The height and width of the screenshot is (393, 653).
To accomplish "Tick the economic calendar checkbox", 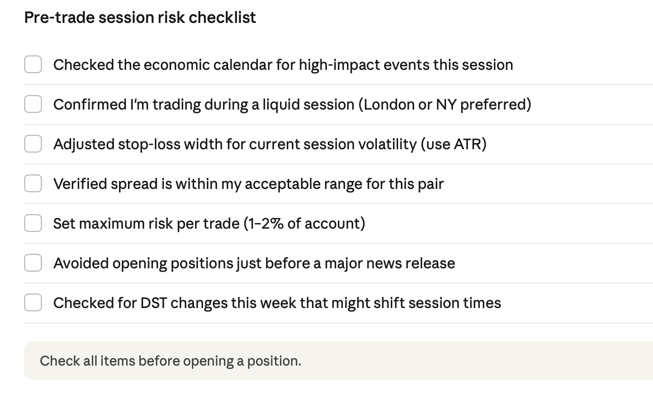I will pyautogui.click(x=33, y=64).
